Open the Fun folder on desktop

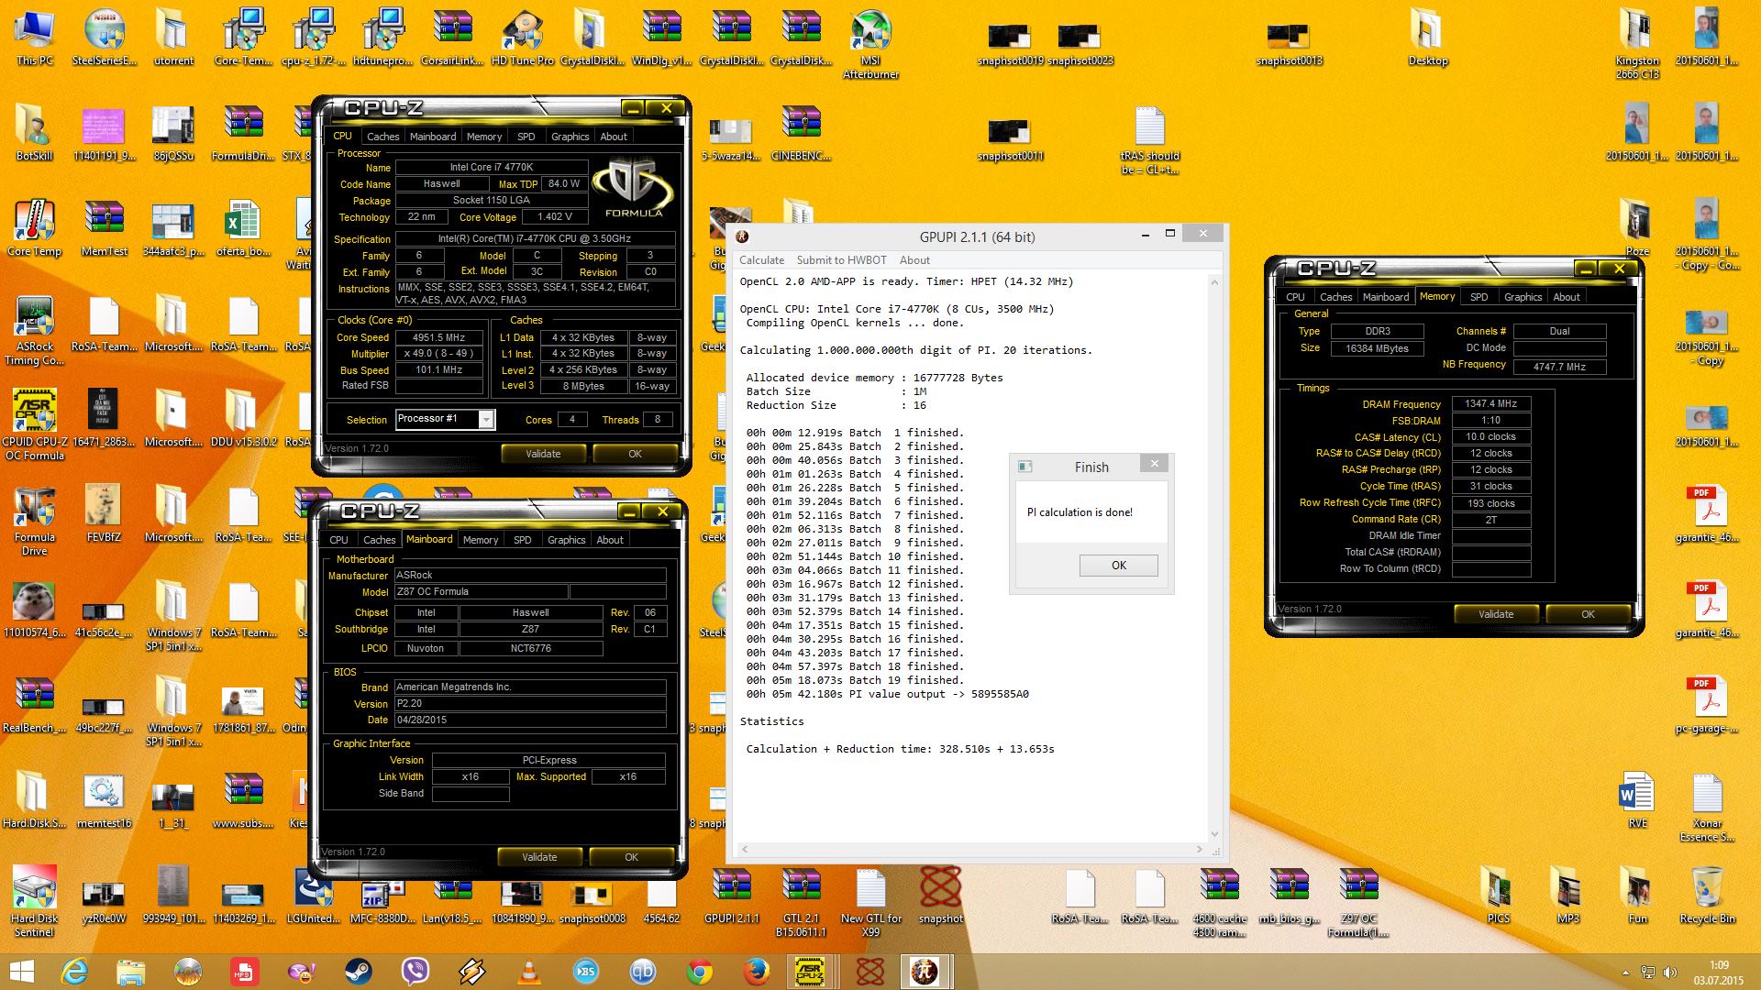[x=1637, y=895]
